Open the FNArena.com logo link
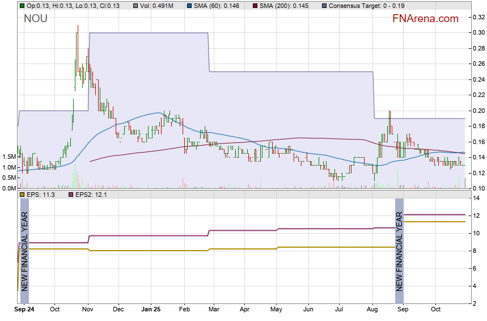The height and width of the screenshot is (321, 487). [x=425, y=19]
